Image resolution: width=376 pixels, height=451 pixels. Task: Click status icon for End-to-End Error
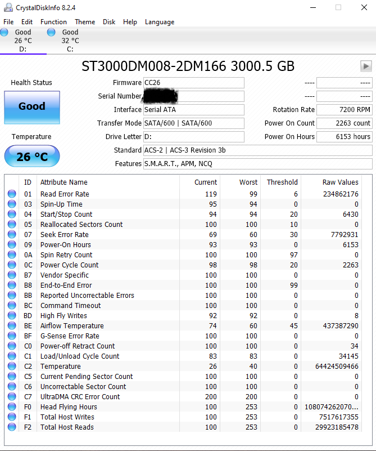12,285
